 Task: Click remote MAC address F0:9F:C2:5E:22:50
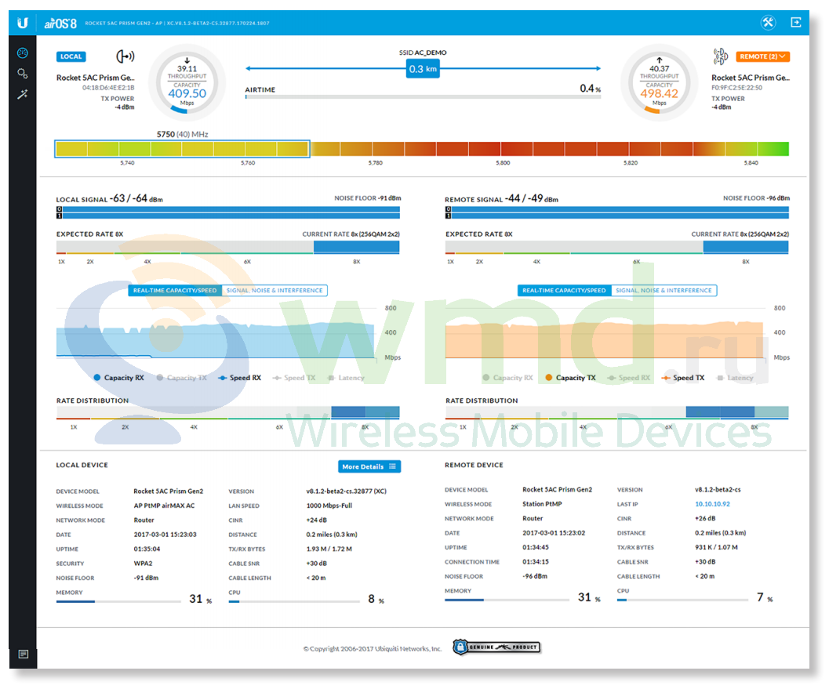737,88
